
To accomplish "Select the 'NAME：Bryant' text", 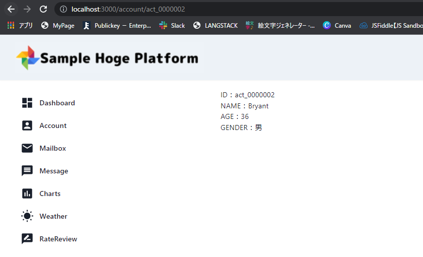I will [244, 106].
